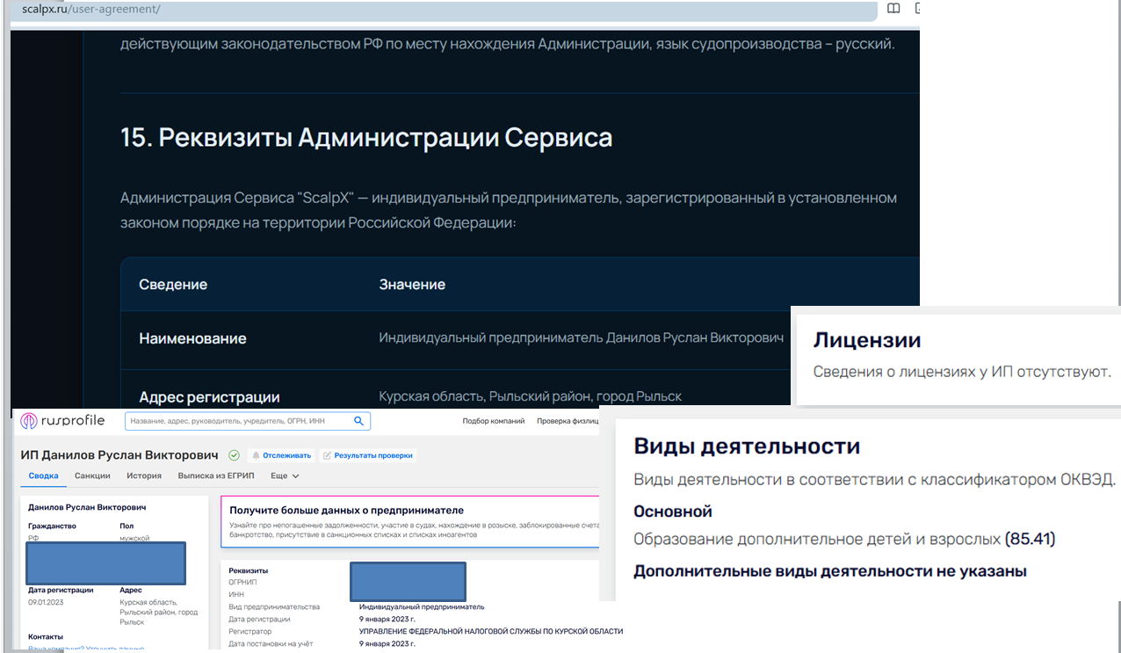Switch to the Сводка tab

click(x=43, y=475)
